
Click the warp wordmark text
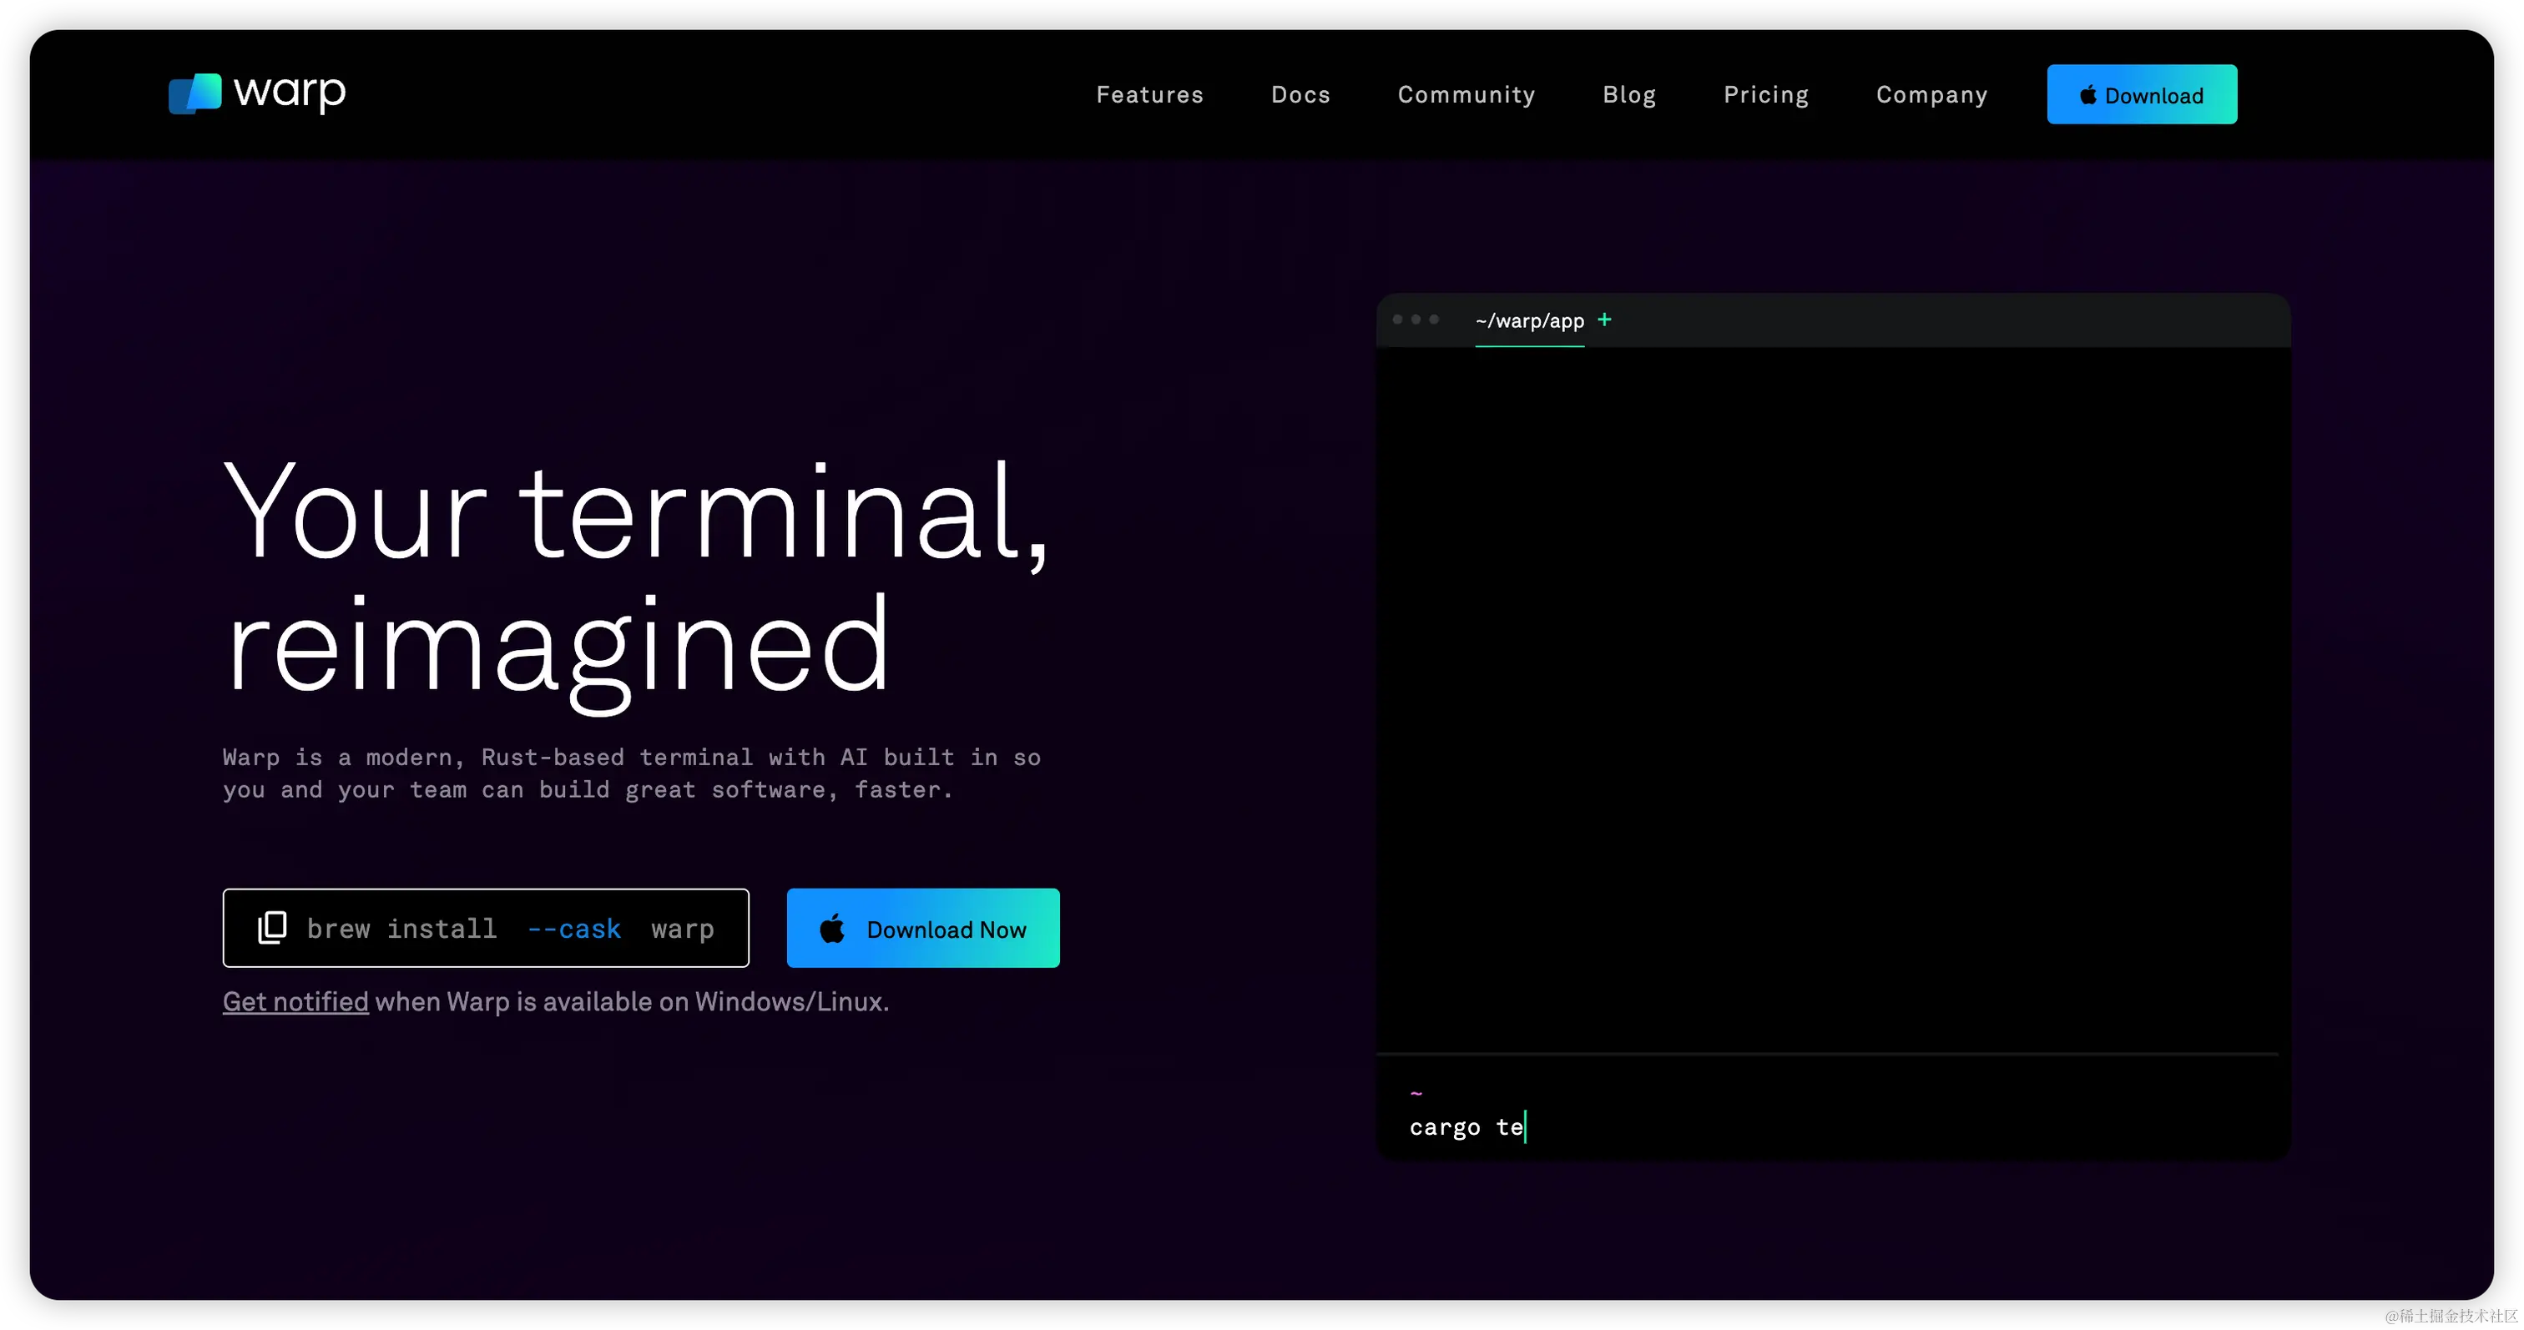tap(289, 93)
